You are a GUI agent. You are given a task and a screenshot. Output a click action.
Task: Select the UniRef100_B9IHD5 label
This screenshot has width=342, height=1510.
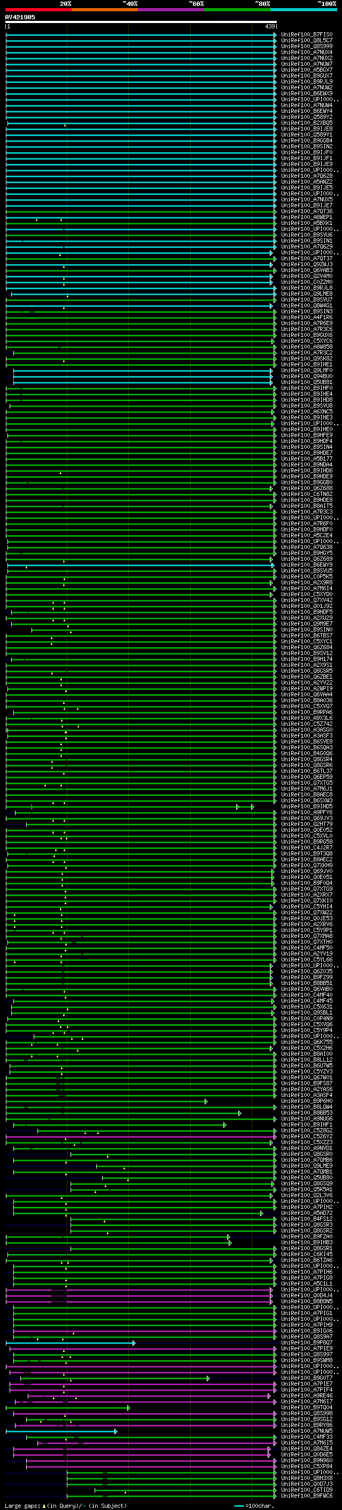click(x=306, y=806)
